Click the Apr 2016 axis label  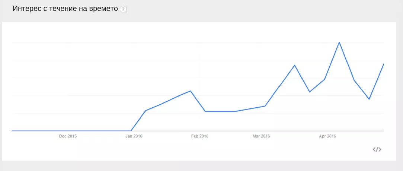click(327, 136)
